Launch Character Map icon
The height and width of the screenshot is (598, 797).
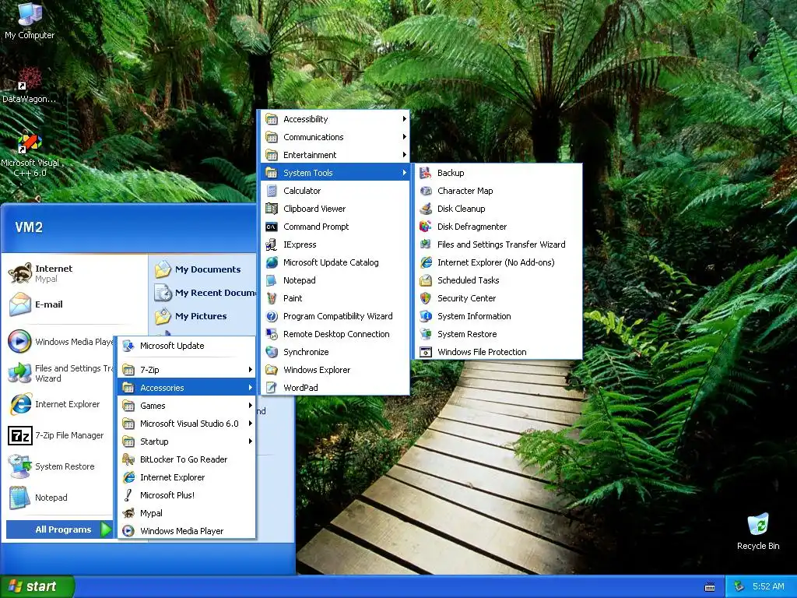(426, 191)
